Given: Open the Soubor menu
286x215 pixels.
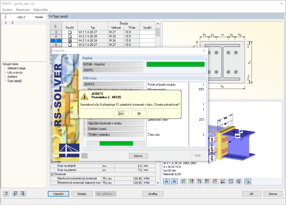Looking at the screenshot, I should pos(7,10).
